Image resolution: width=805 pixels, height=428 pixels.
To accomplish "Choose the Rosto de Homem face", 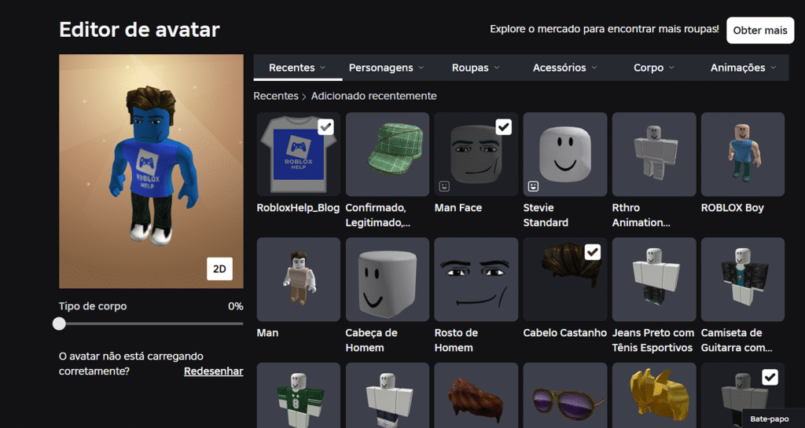I will tap(476, 279).
